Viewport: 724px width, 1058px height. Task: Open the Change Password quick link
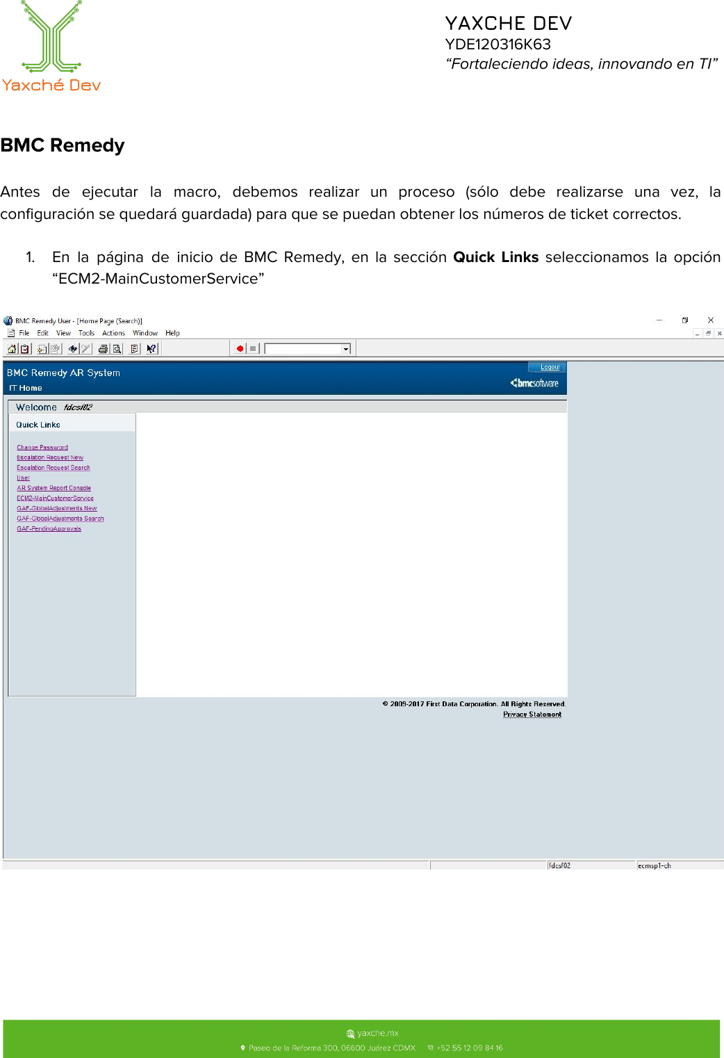pos(42,448)
